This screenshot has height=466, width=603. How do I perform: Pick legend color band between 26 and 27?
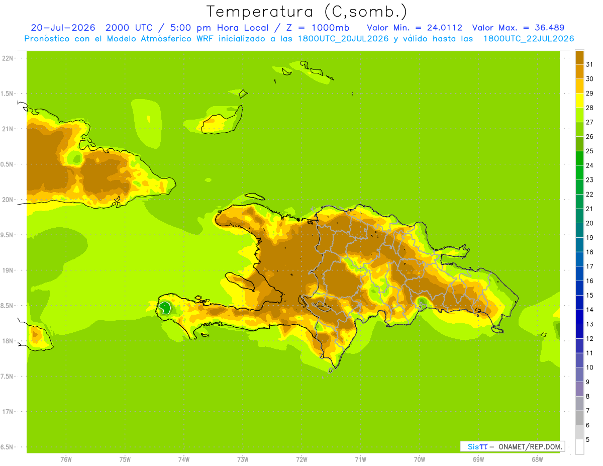click(579, 129)
